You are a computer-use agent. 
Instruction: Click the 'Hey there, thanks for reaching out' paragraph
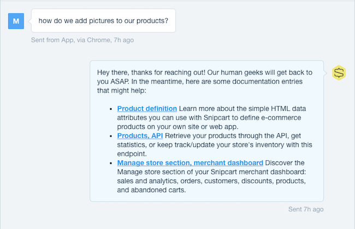[205, 81]
